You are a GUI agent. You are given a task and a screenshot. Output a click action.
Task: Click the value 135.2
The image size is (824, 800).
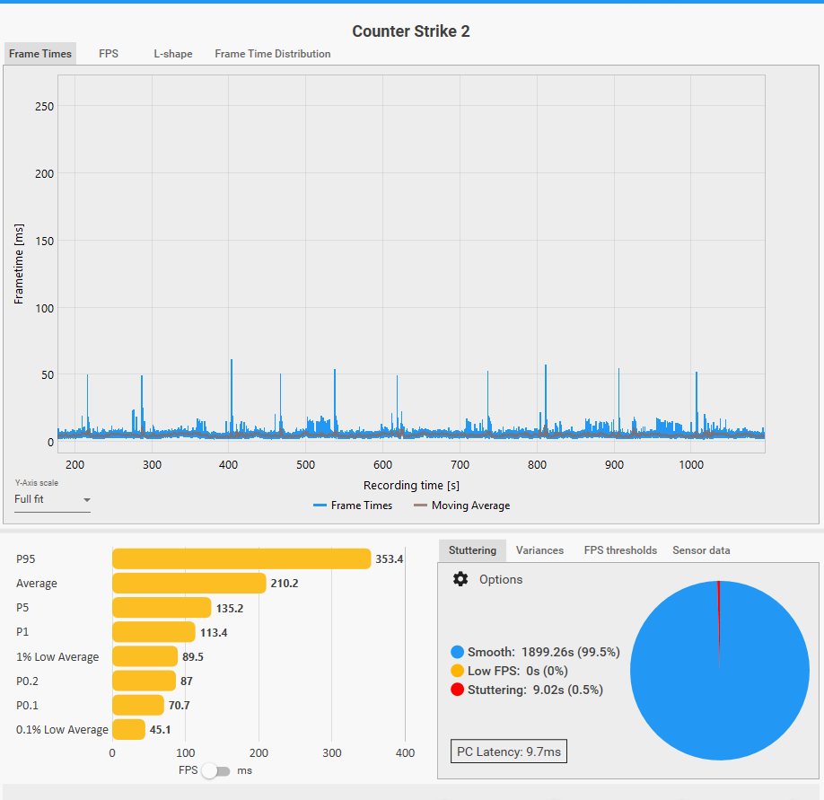[x=230, y=608]
